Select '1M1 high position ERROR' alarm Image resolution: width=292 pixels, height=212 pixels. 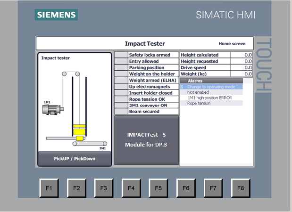pos(211,98)
